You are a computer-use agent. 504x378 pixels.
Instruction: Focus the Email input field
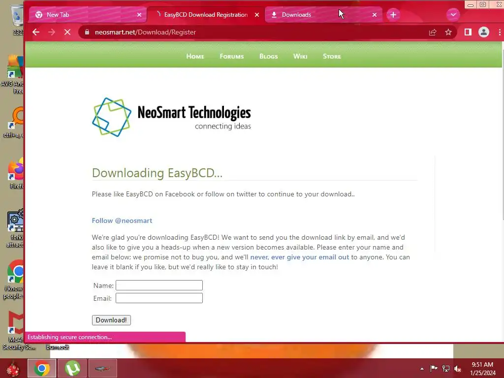point(159,298)
